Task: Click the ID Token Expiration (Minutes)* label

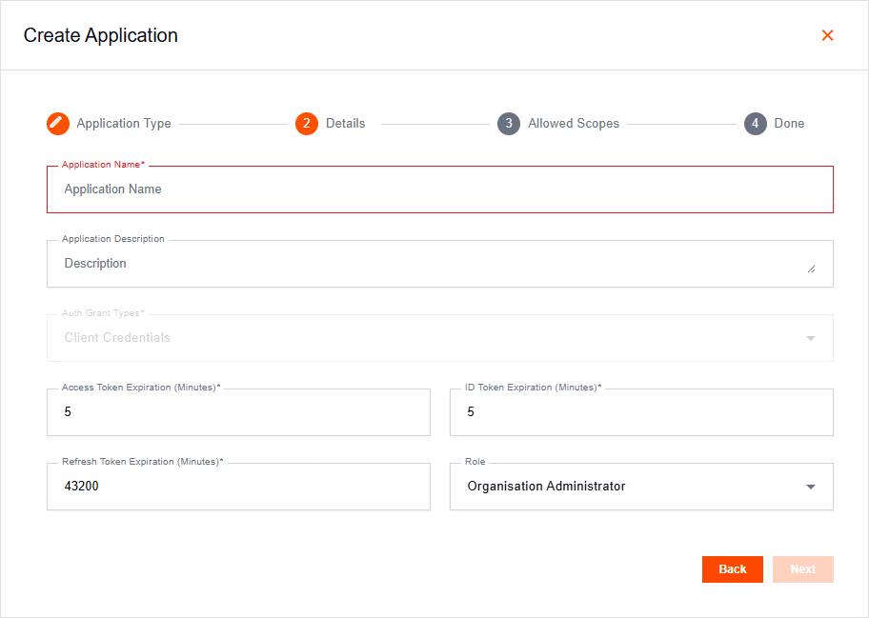Action: pyautogui.click(x=534, y=387)
